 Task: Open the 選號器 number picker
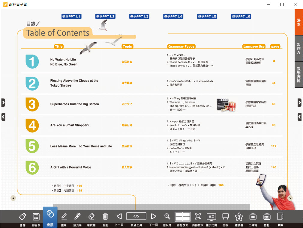(x=239, y=217)
